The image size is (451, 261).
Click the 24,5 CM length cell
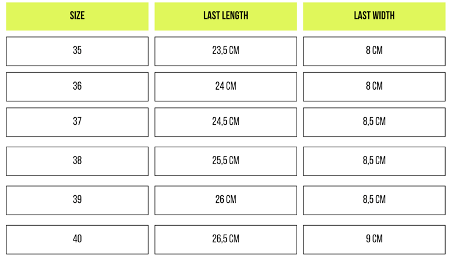point(225,122)
